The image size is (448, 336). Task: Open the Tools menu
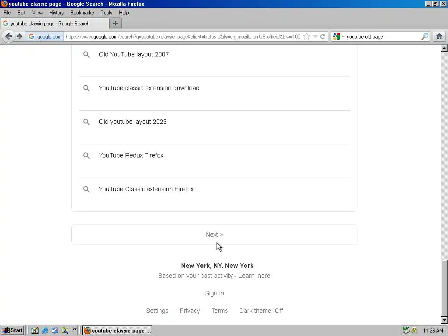106,13
